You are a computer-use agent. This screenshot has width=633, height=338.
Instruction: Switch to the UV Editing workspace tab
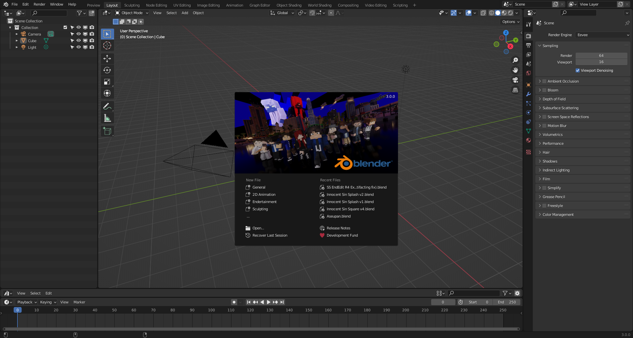[182, 5]
